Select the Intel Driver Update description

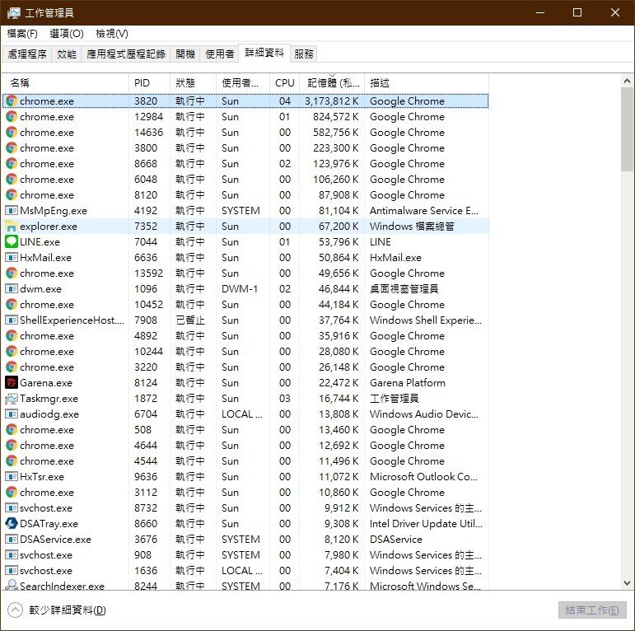(426, 524)
